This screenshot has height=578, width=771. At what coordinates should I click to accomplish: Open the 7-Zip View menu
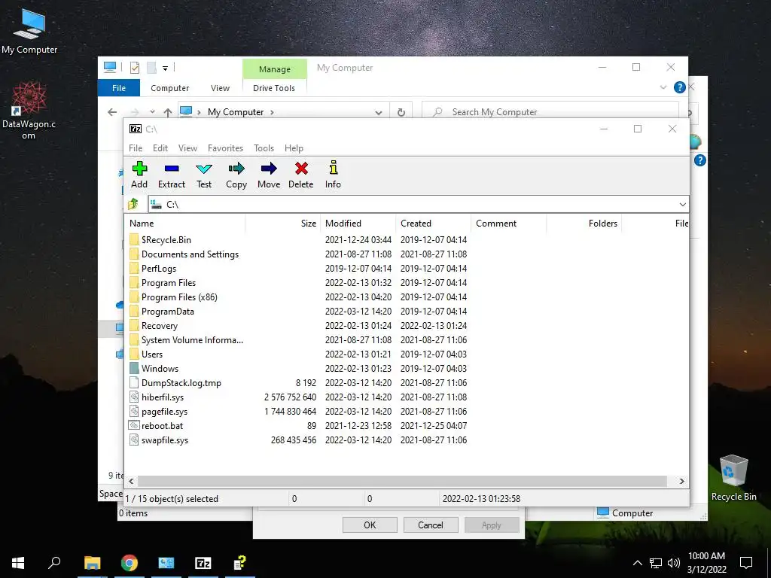pyautogui.click(x=187, y=148)
